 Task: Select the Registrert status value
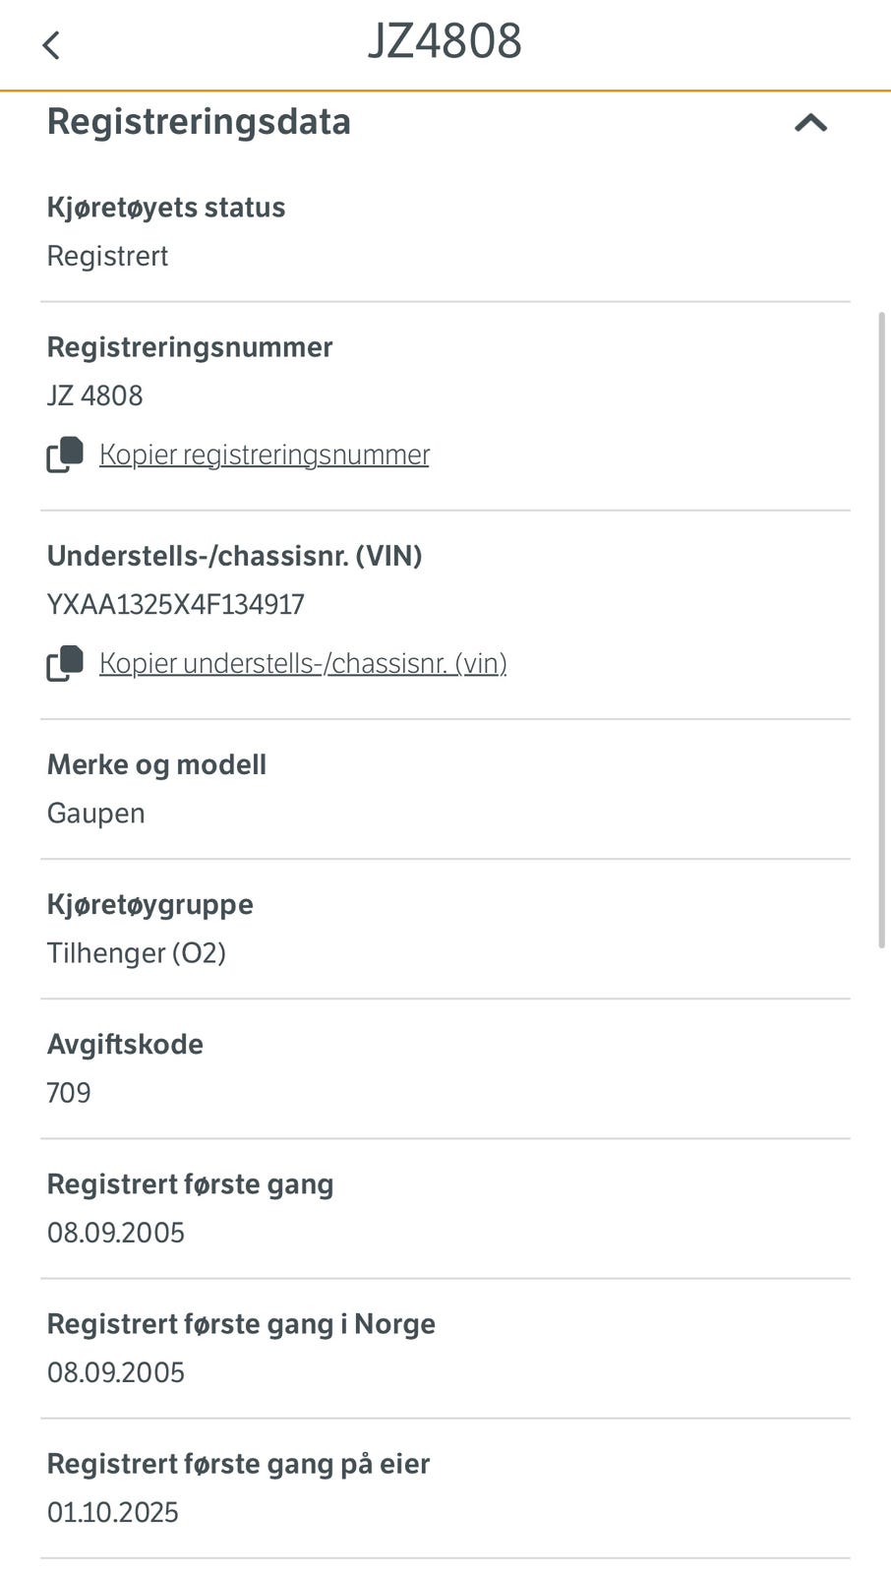108,256
